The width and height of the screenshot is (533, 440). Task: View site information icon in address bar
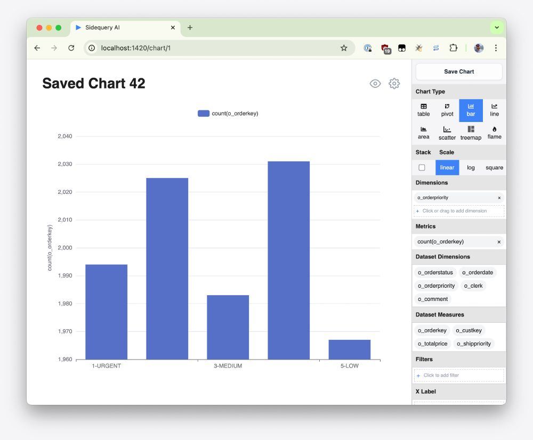pyautogui.click(x=92, y=48)
